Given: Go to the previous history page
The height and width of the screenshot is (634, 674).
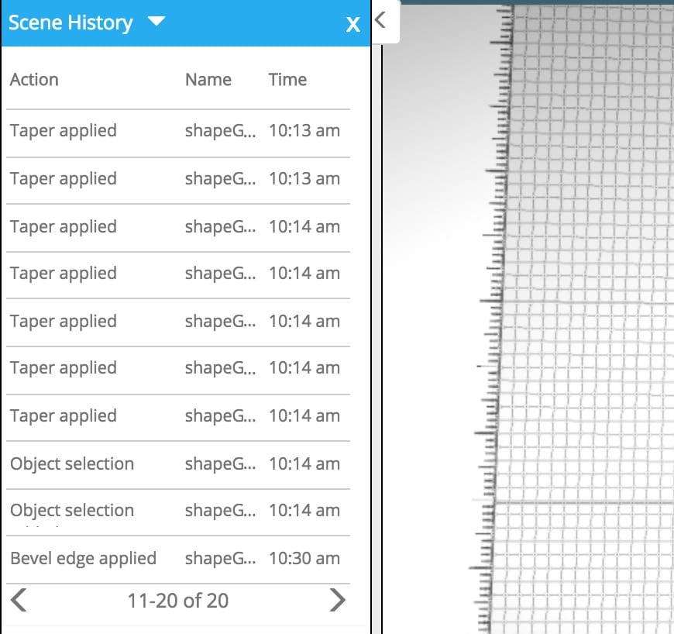Looking at the screenshot, I should point(19,600).
